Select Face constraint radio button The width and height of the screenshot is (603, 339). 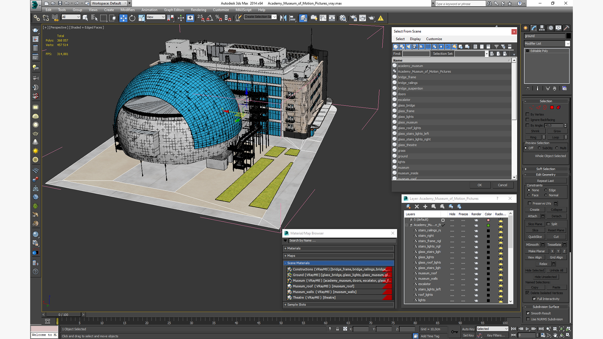[x=529, y=195]
